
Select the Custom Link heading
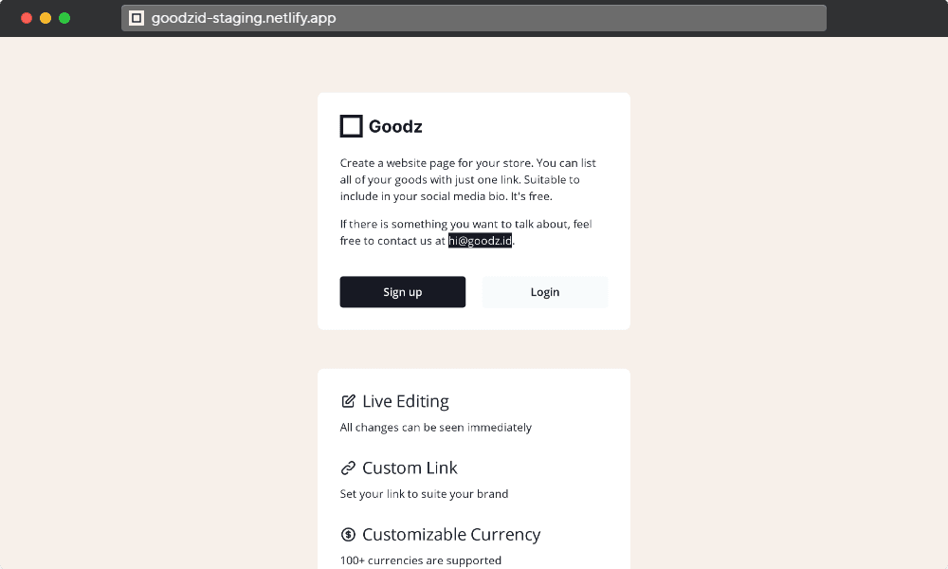[410, 468]
